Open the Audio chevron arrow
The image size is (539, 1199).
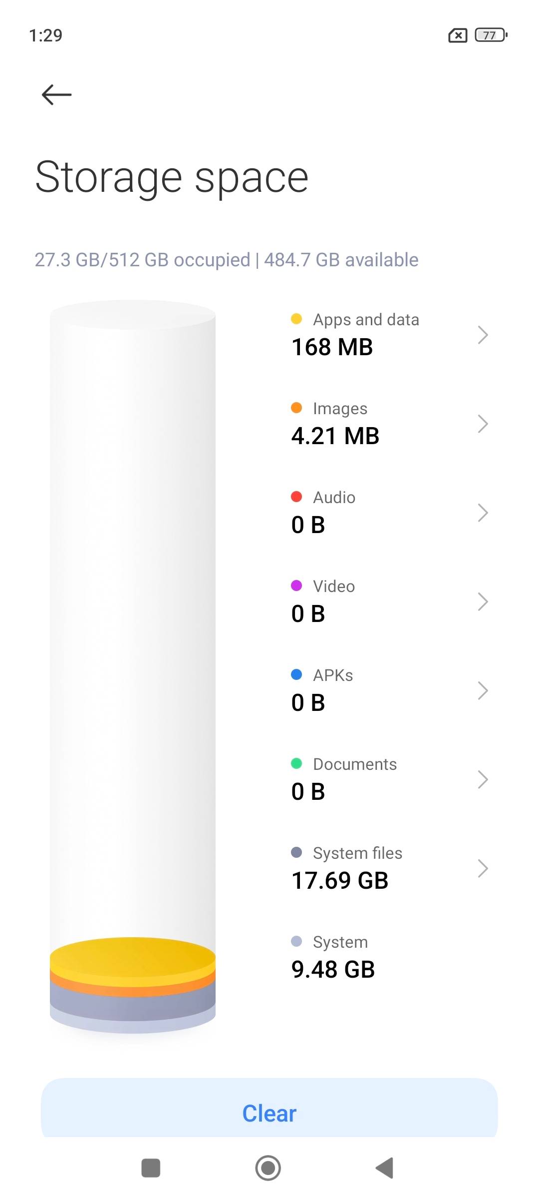click(482, 513)
